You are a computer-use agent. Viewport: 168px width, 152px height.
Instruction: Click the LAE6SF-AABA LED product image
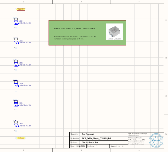tap(114, 32)
